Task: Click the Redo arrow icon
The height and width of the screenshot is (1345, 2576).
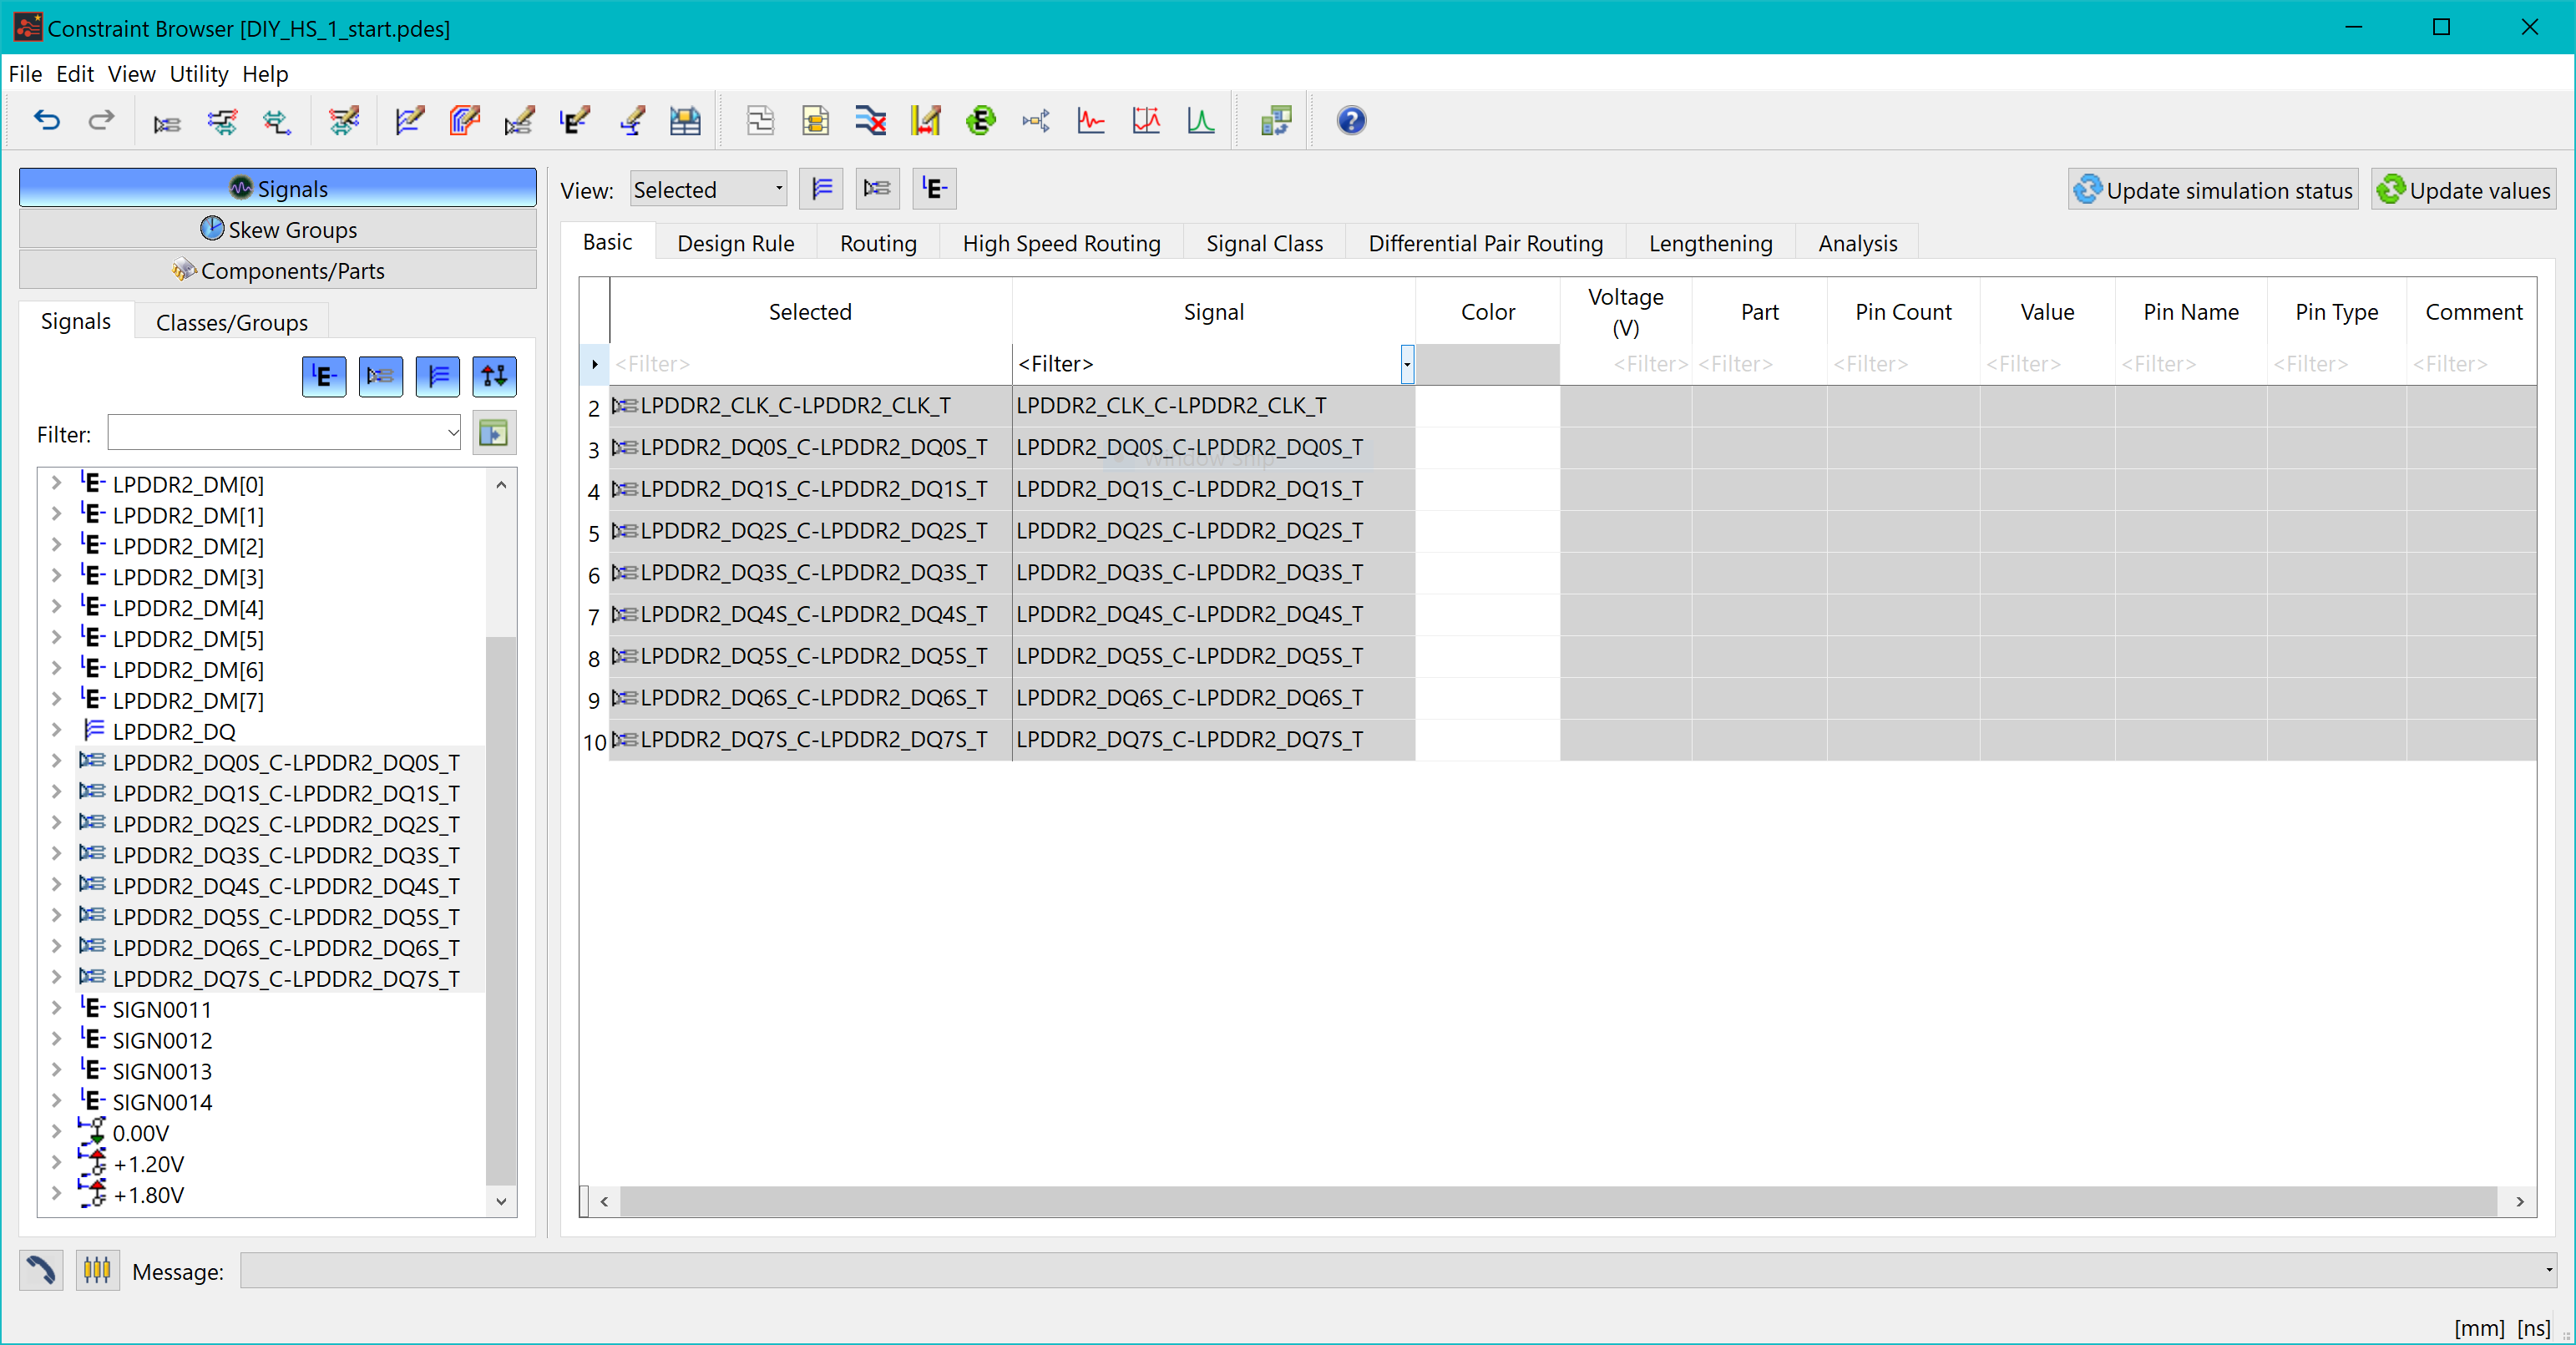Action: coord(101,121)
